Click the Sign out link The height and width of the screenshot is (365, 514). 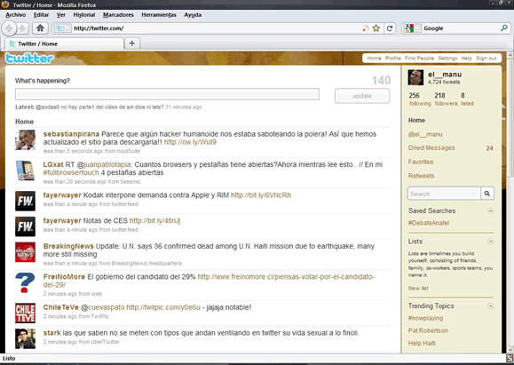pos(486,58)
